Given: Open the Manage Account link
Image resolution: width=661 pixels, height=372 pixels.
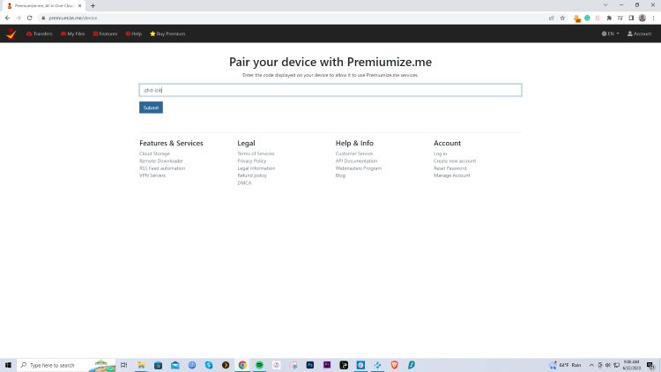Looking at the screenshot, I should pos(451,175).
